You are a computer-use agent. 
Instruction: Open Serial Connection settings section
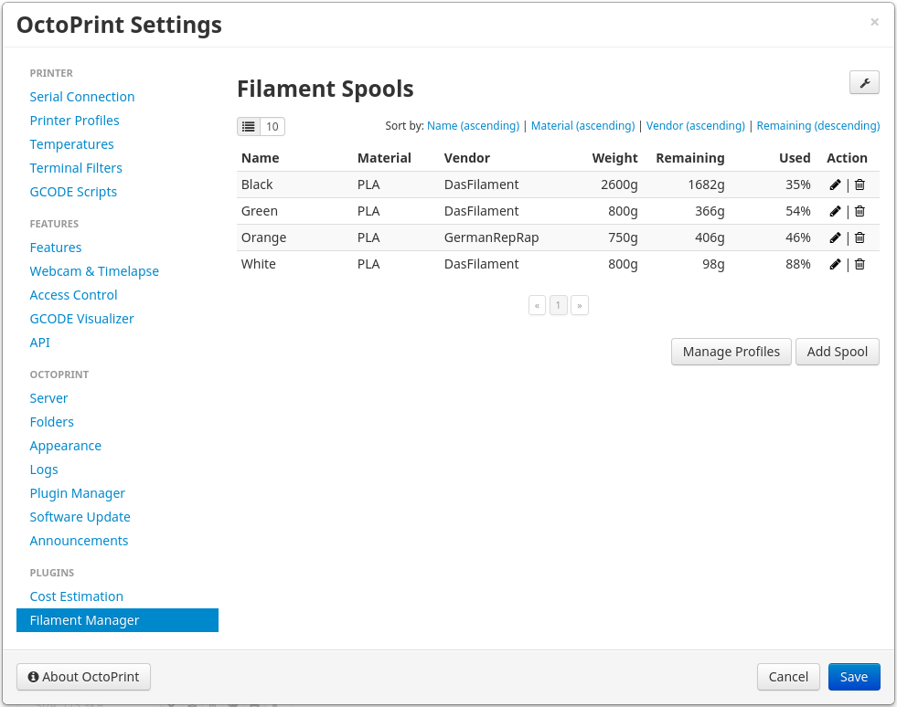tap(82, 97)
